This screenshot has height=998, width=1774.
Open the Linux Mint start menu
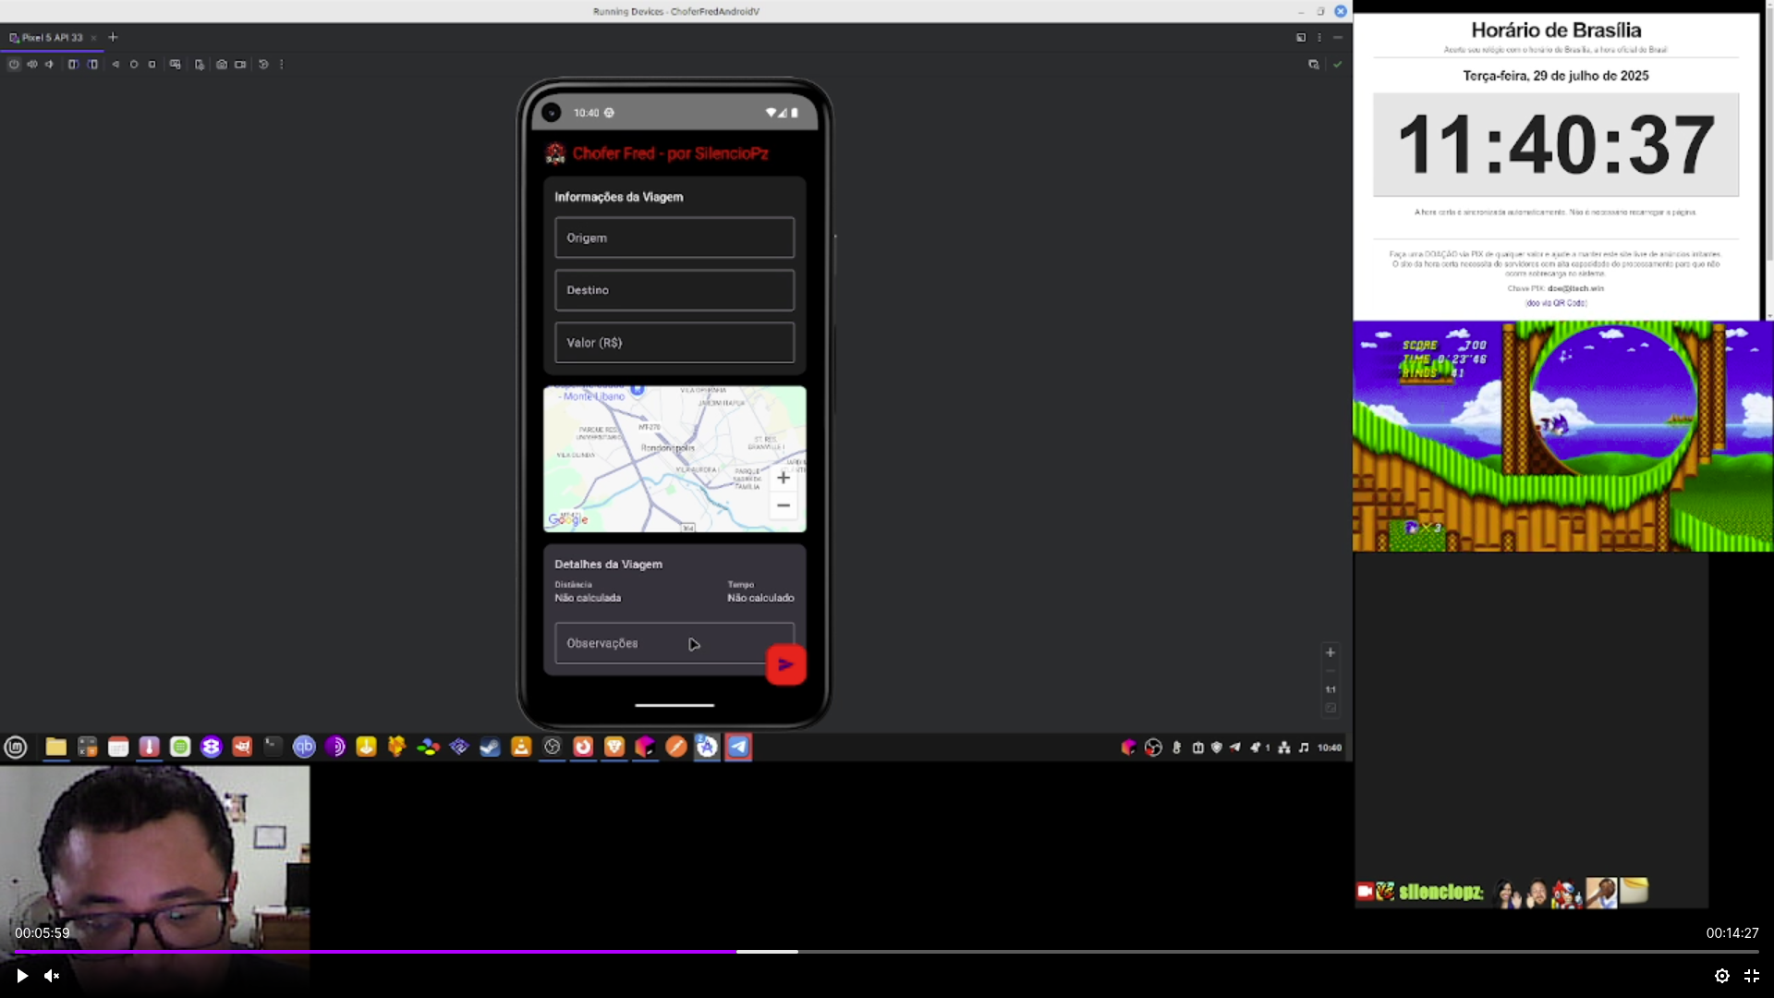16,748
